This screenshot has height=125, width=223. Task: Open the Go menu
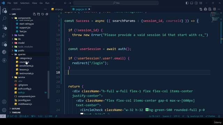coord(41,3)
